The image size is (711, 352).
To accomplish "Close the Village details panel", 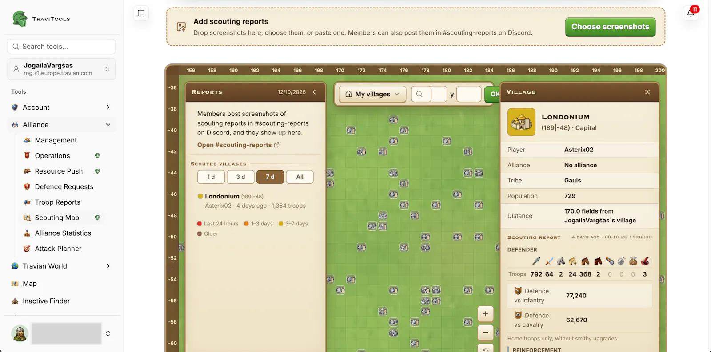I will click(647, 92).
